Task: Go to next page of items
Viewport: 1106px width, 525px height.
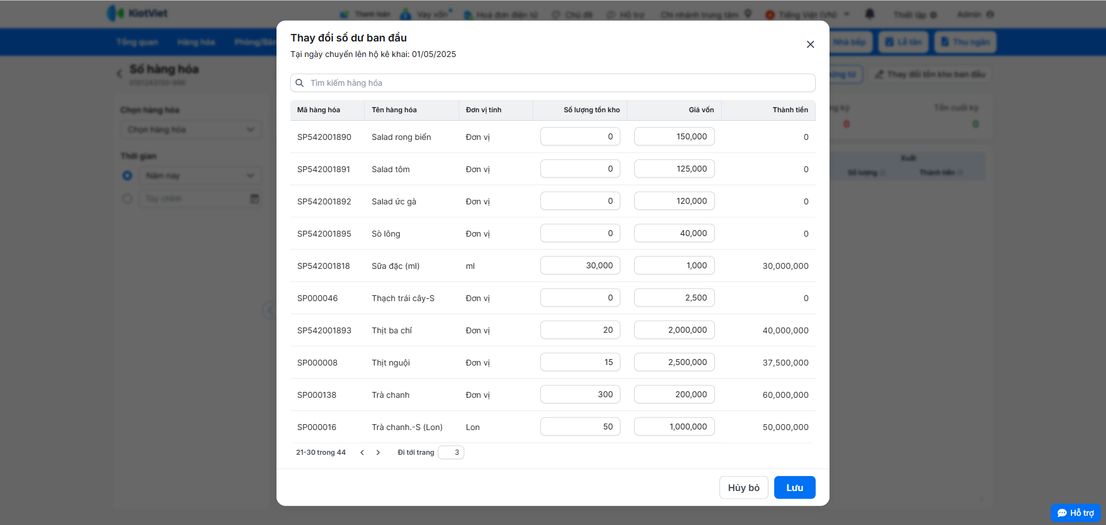Action: pos(378,452)
